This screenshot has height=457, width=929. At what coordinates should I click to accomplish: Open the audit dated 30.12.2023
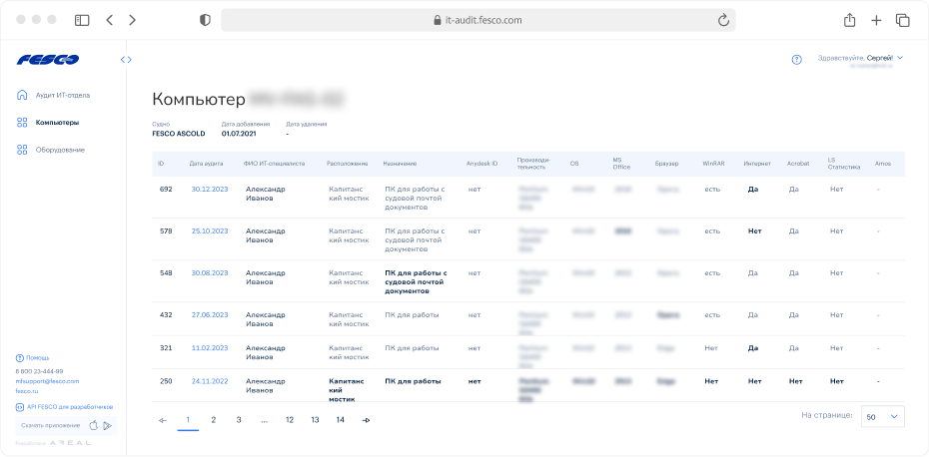(210, 188)
